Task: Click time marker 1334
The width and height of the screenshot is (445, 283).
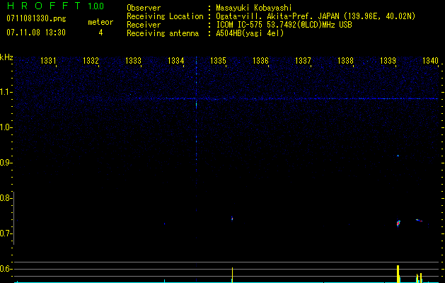Action: 175,60
